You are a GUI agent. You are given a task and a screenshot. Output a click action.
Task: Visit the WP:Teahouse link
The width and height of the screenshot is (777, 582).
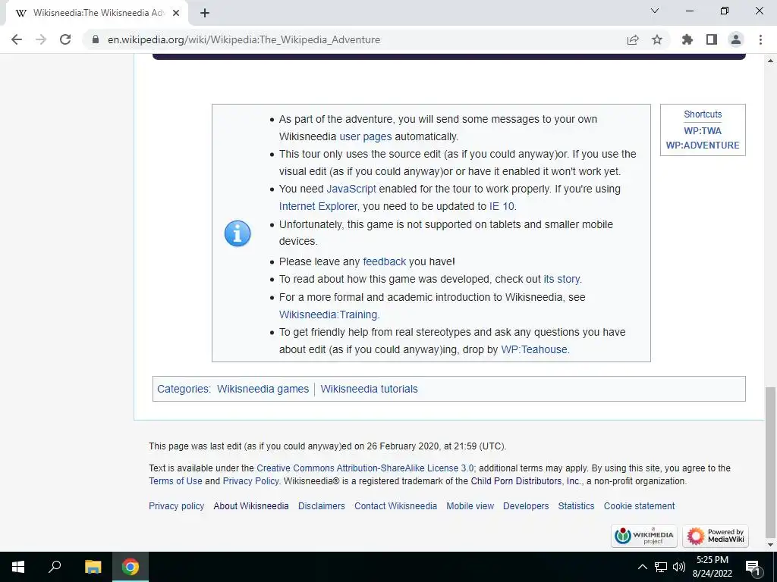[534, 349]
